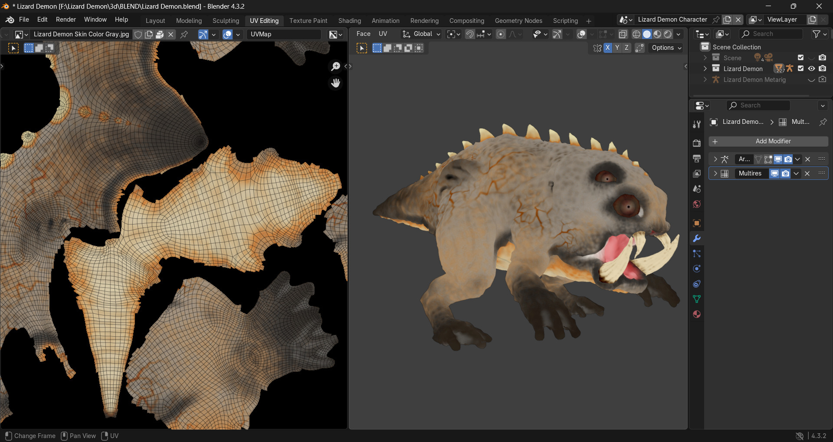Toggle mesh symmetry butterfly icon

[x=597, y=48]
